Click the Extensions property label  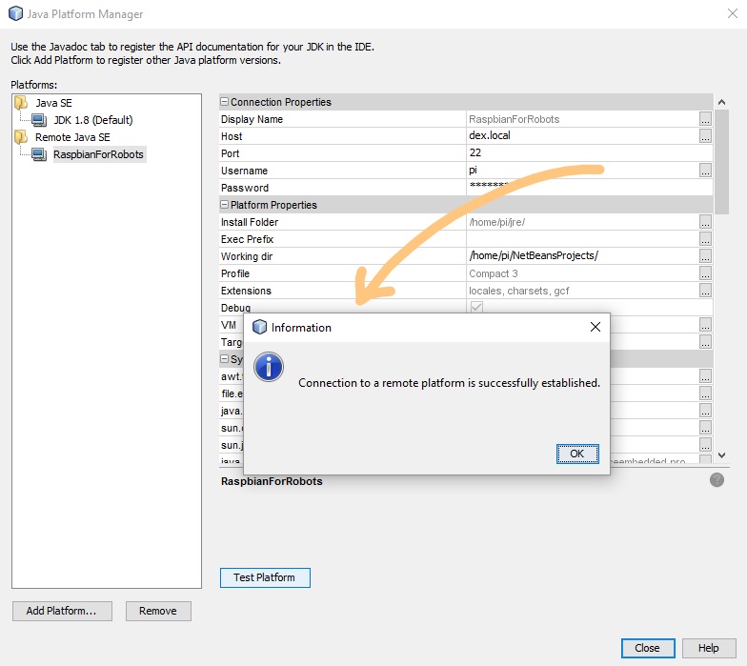246,291
